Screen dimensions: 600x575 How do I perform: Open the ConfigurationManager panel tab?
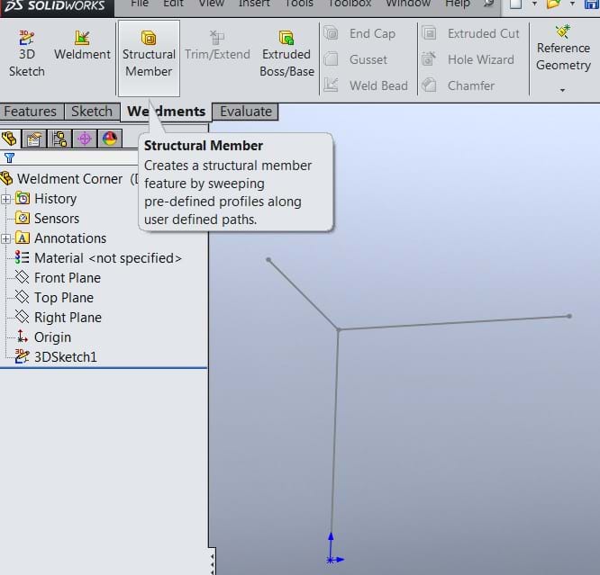tap(59, 139)
